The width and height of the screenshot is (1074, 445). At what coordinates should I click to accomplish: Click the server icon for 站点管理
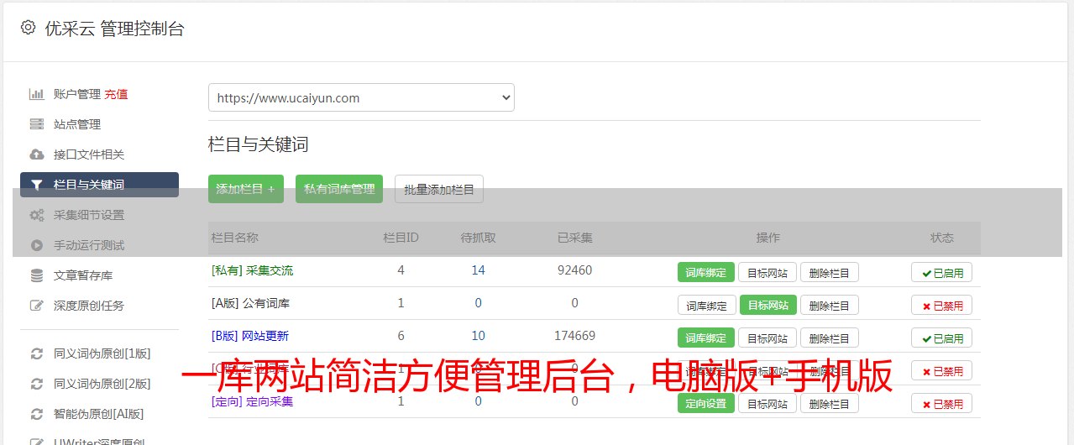click(x=37, y=124)
